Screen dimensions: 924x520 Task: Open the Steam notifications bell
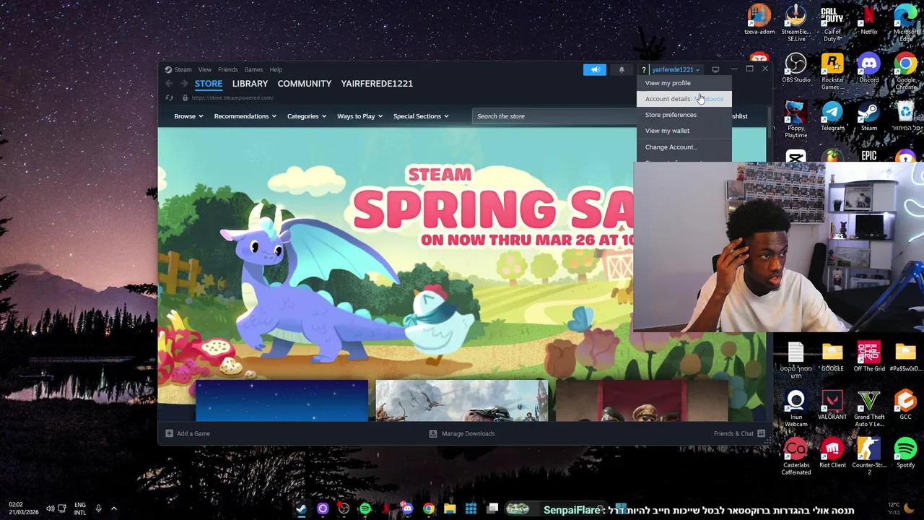click(x=622, y=69)
